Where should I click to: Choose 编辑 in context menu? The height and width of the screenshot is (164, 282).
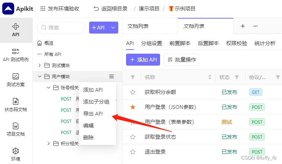(x=97, y=126)
